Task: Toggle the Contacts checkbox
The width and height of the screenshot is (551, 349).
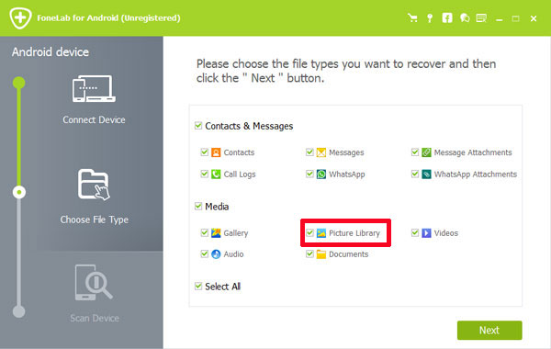Action: [x=204, y=152]
